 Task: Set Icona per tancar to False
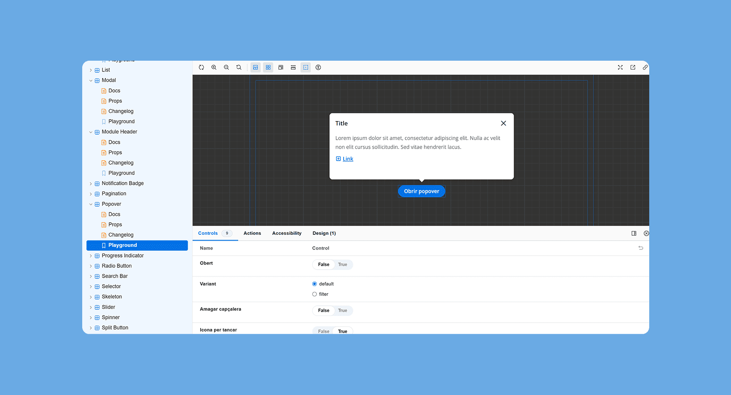(x=323, y=331)
